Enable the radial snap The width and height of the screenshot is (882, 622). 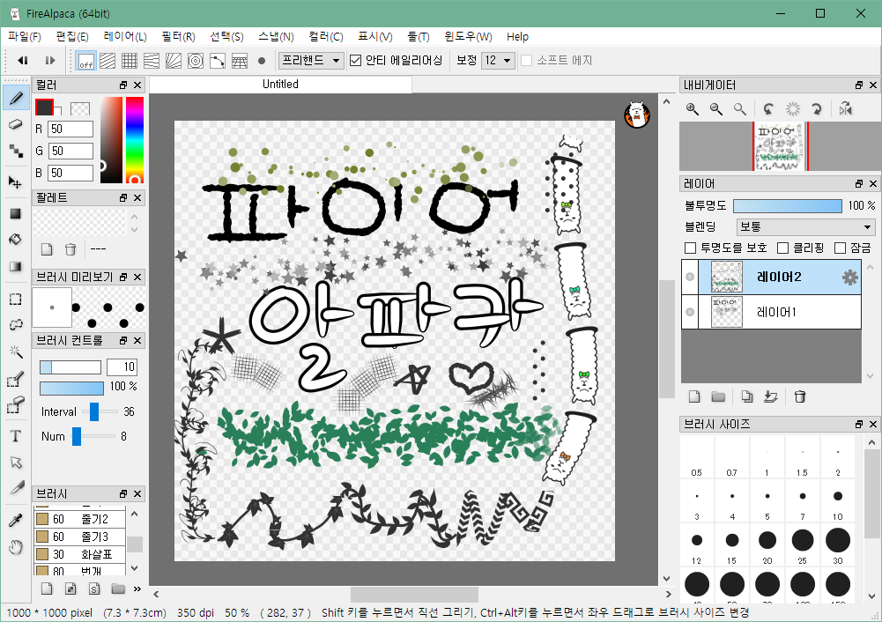point(174,61)
